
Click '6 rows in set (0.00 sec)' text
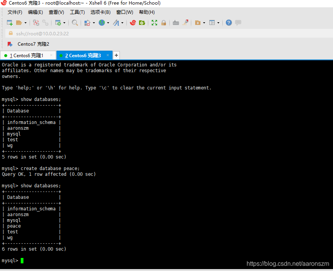(34, 249)
